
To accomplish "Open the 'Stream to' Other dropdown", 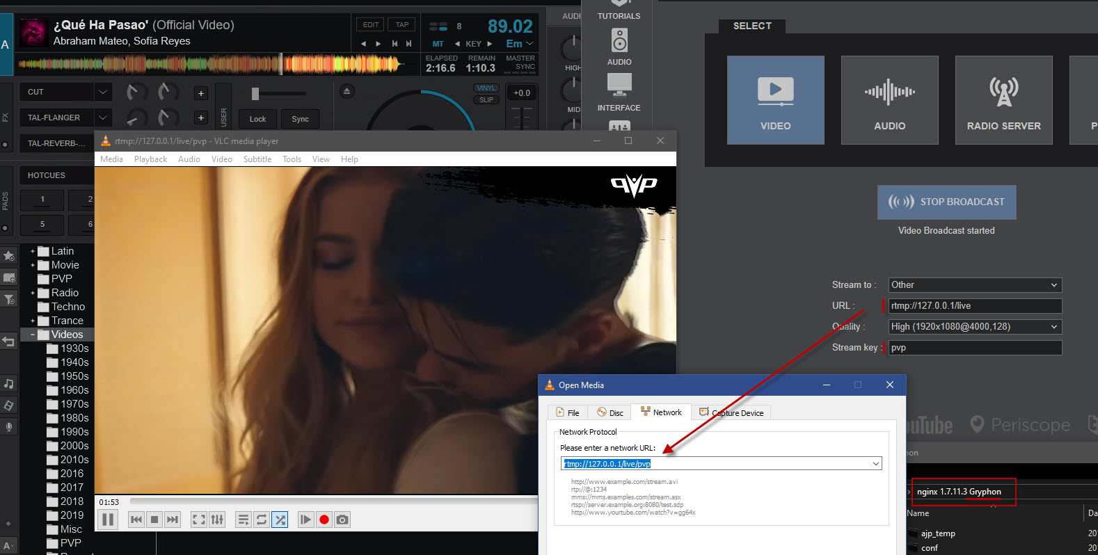I will click(975, 285).
